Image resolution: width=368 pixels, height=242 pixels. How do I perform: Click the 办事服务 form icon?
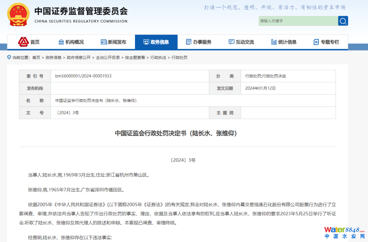pyautogui.click(x=189, y=42)
